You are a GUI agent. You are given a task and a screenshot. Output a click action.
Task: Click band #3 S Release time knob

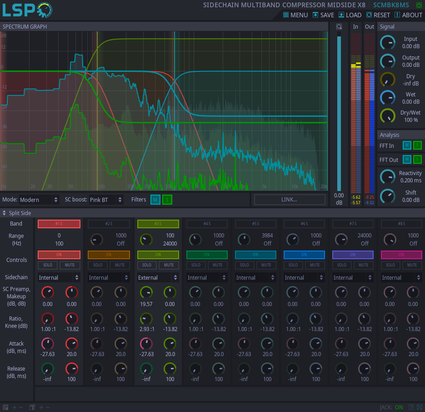pos(170,369)
